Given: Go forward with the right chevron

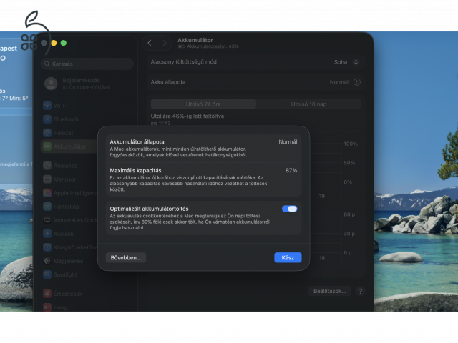Looking at the screenshot, I should click(x=165, y=43).
